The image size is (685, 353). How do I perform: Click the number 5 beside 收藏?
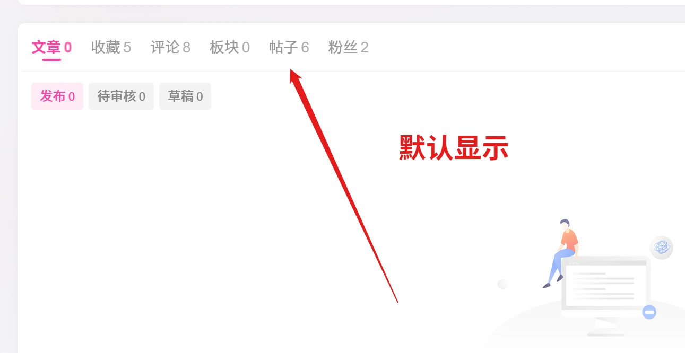point(127,48)
